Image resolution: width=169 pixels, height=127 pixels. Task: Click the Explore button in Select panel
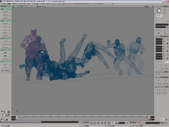click(x=158, y=30)
